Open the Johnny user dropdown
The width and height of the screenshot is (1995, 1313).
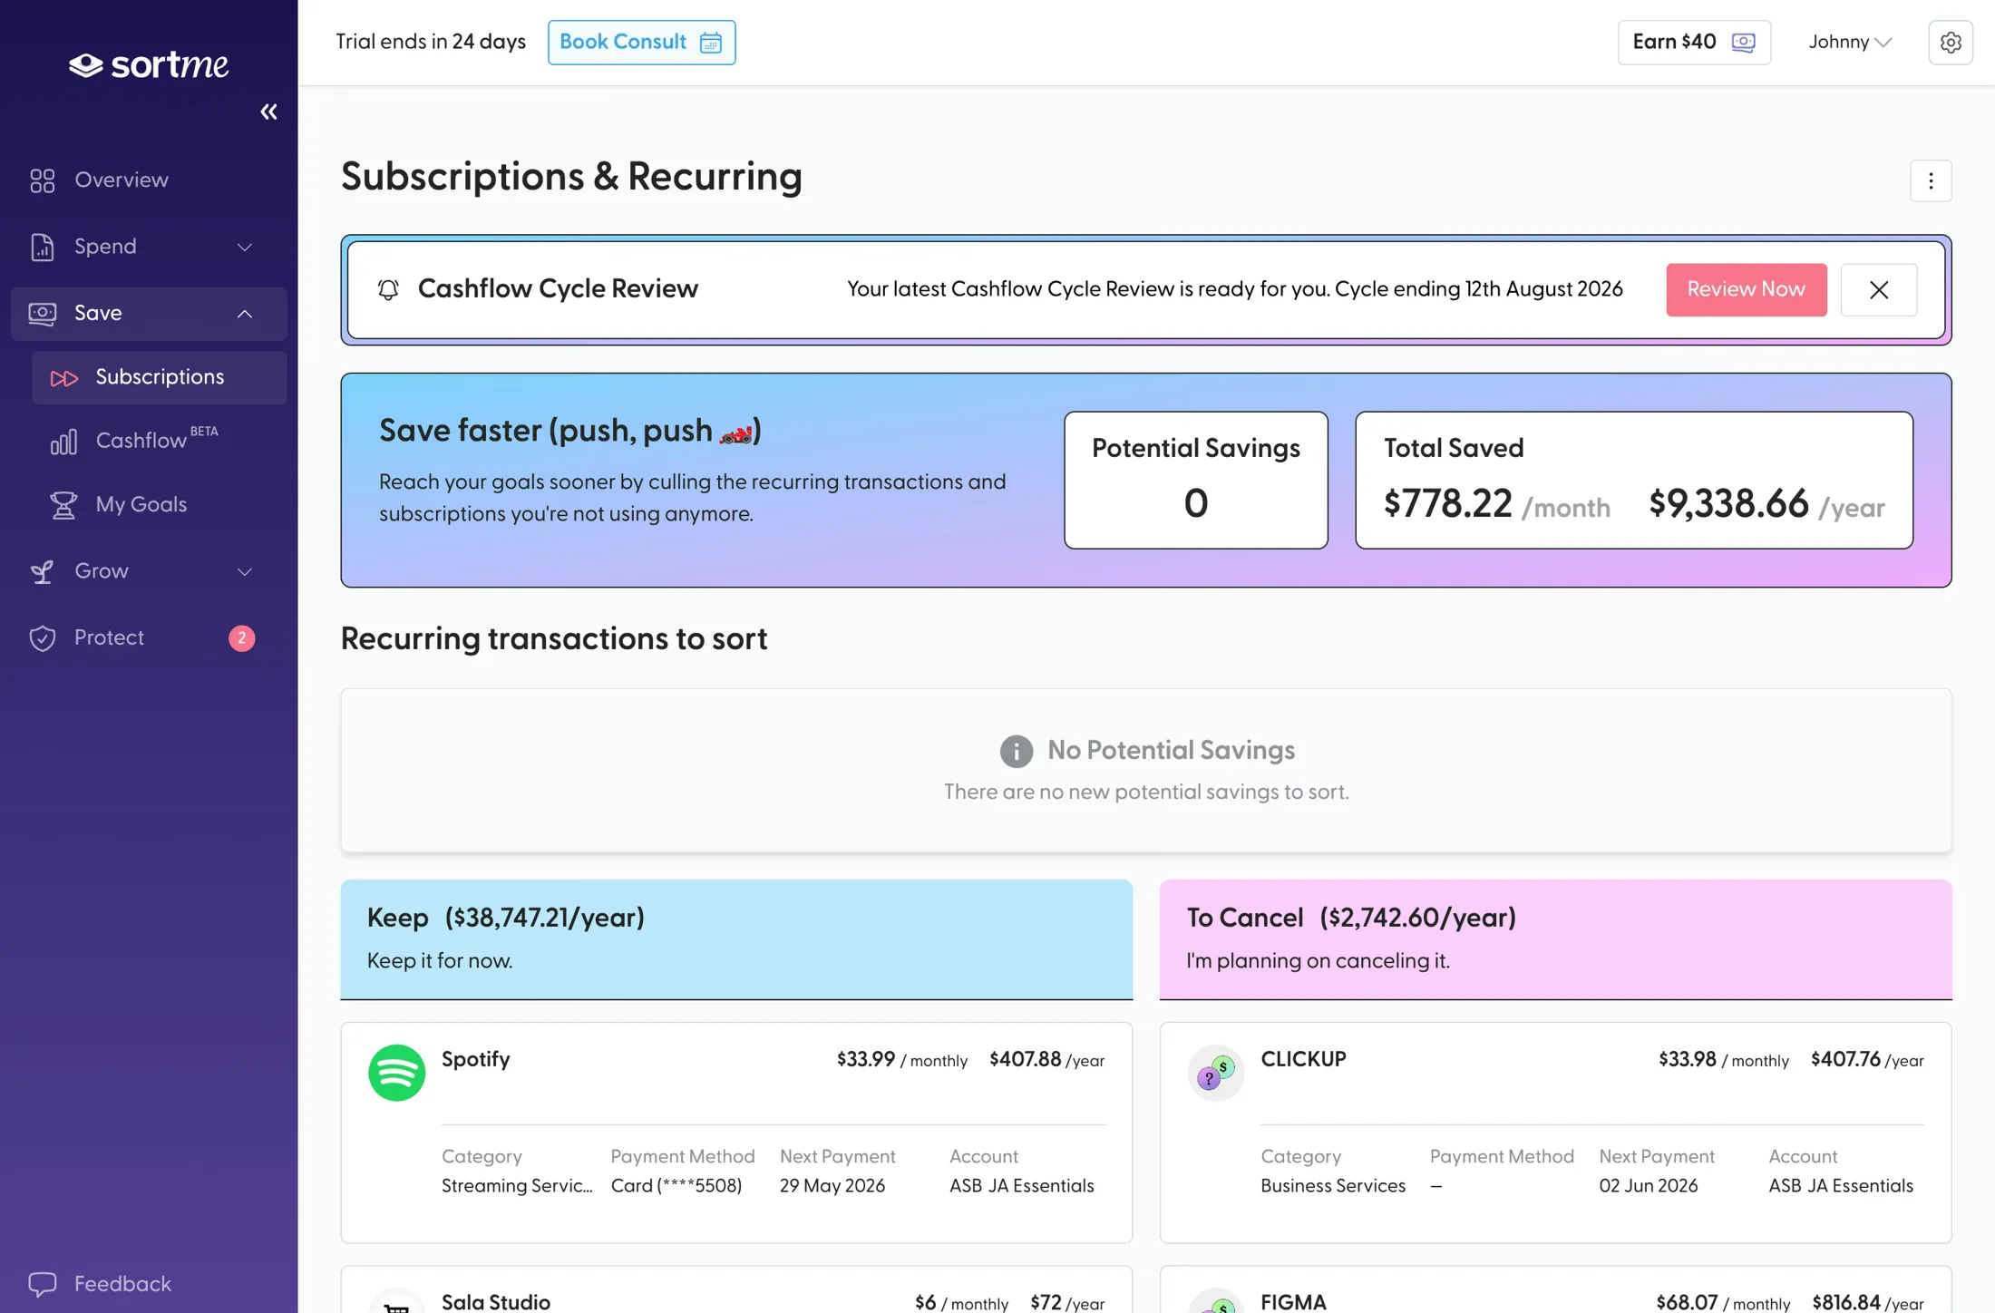pos(1850,43)
